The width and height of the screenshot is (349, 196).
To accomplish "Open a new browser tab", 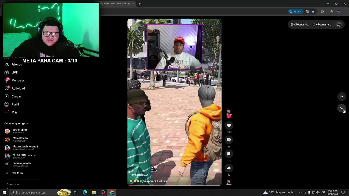I will coord(140,4).
